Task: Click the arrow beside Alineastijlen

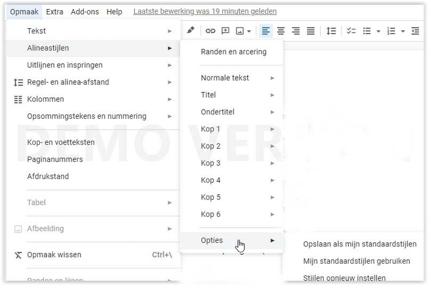Action: coord(170,48)
